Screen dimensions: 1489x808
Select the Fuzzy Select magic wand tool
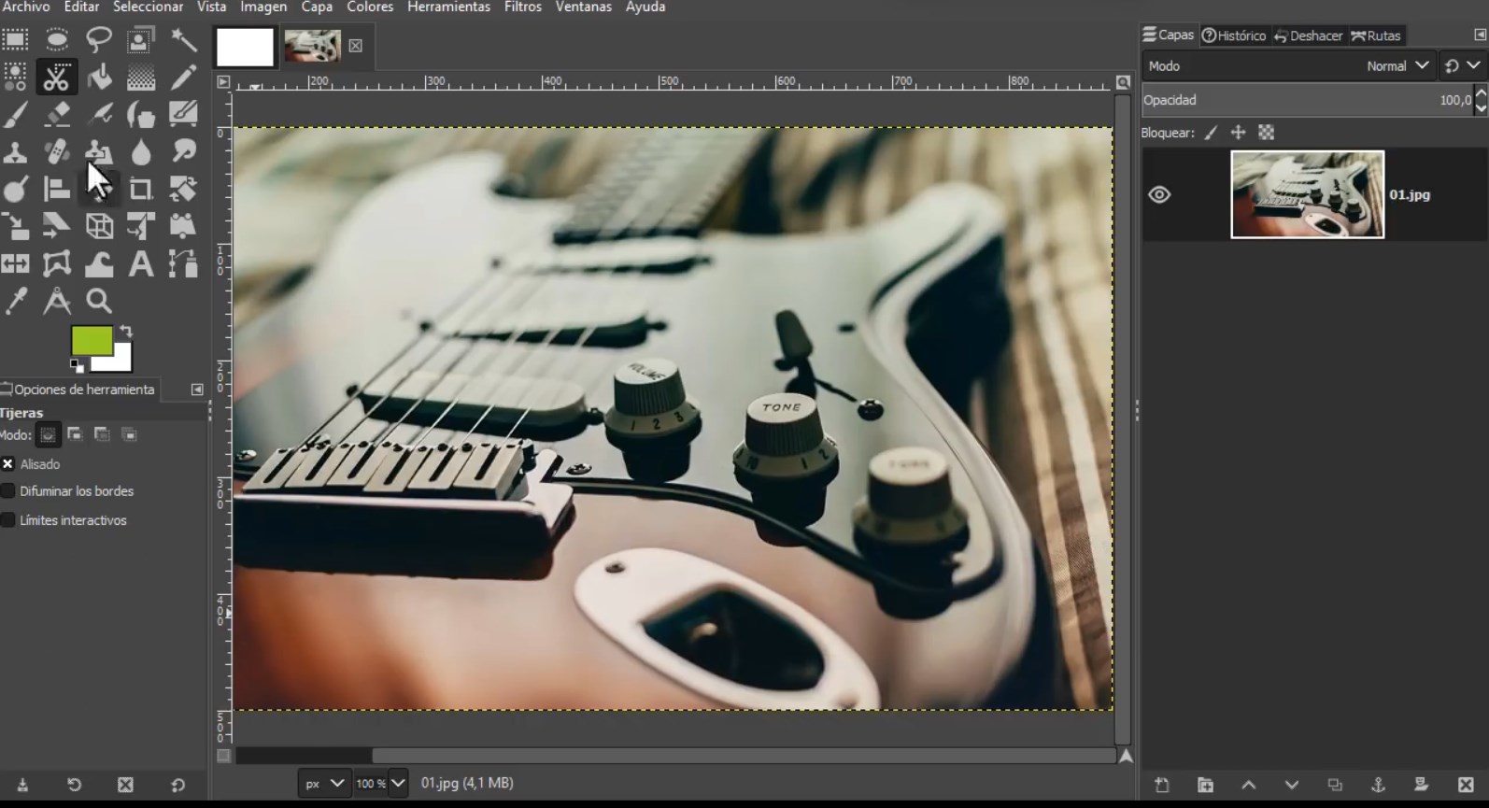tap(183, 39)
